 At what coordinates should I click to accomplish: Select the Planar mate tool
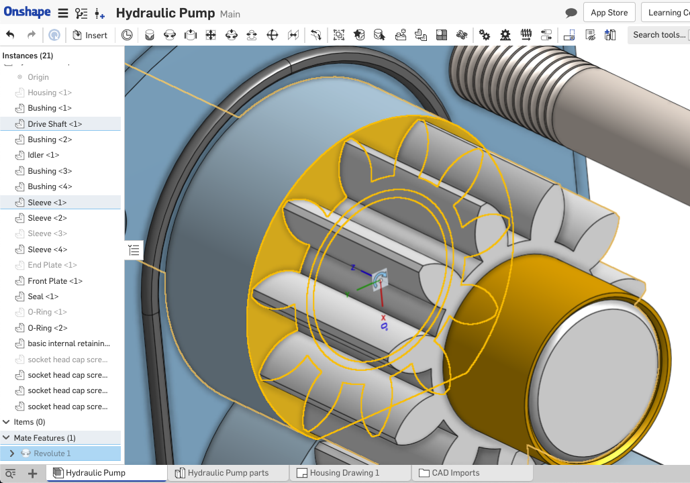tap(211, 35)
